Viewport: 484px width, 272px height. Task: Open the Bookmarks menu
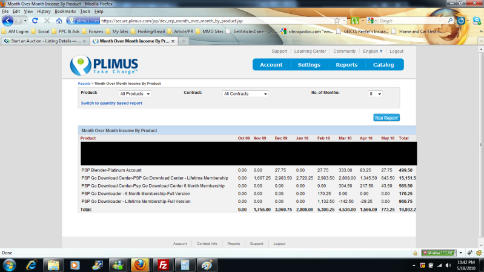65,11
